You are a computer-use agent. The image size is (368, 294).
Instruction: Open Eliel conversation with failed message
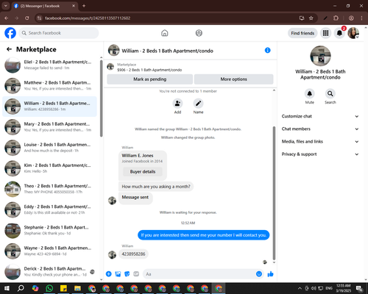(x=49, y=65)
